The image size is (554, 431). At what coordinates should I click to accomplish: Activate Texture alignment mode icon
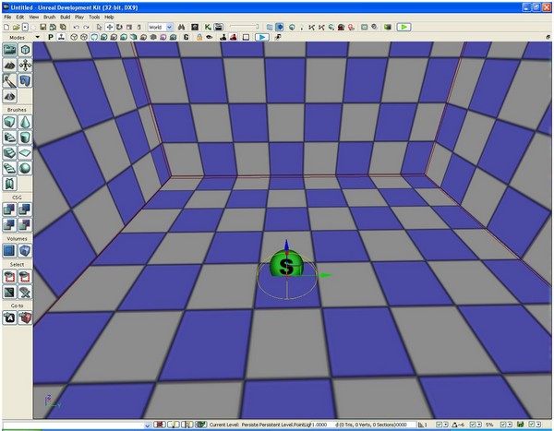(25, 66)
